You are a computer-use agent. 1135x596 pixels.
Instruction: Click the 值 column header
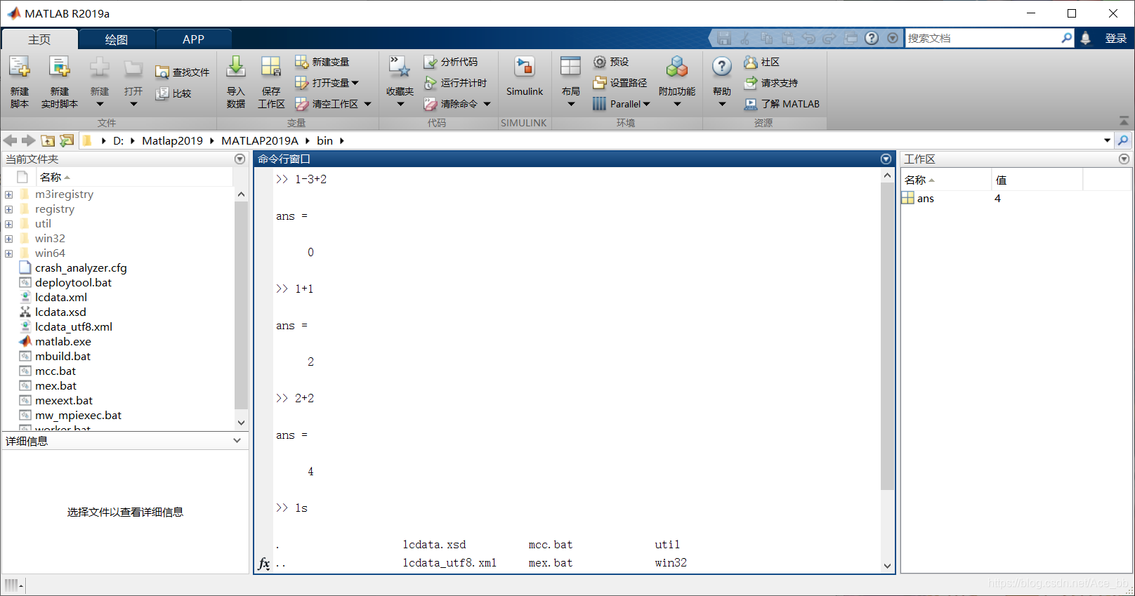point(1037,180)
